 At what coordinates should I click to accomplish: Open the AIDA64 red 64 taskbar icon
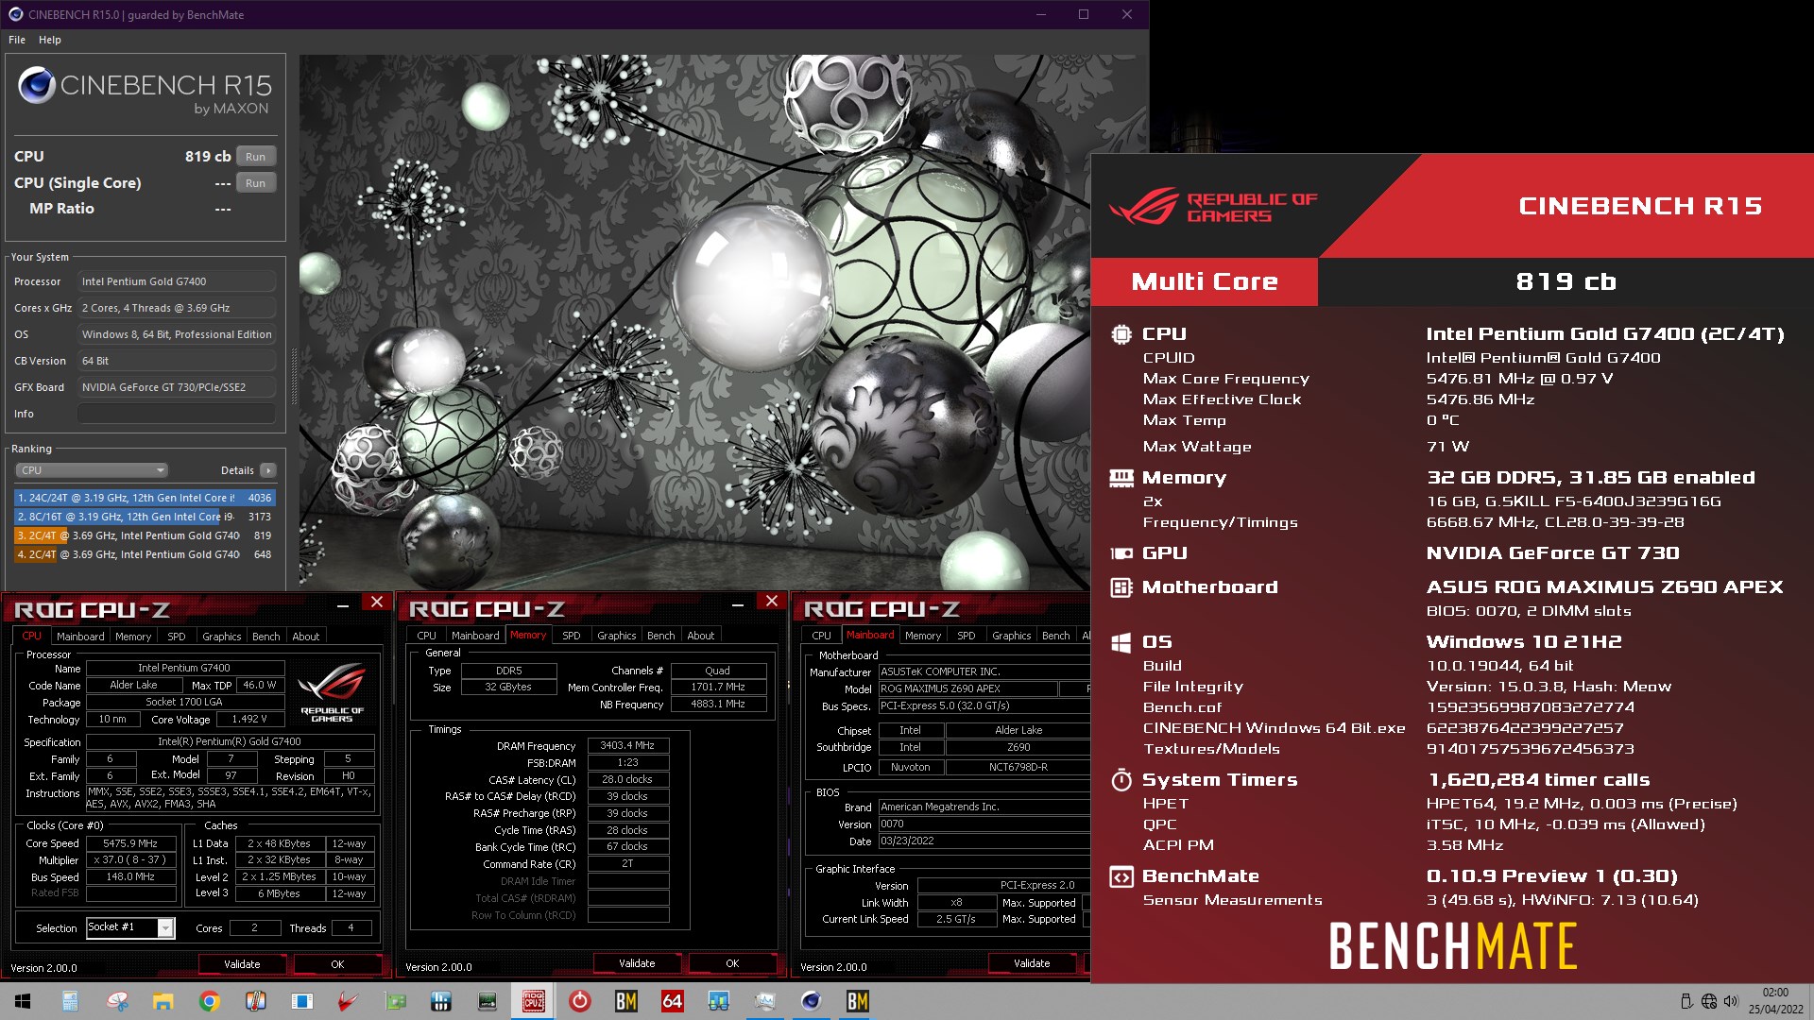coord(673,1001)
